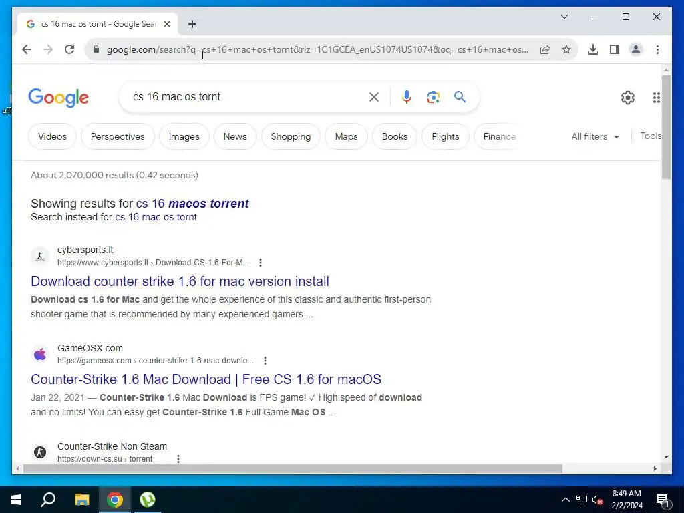Screen dimensions: 684x513
Task: Open uTorrent from the taskbar
Action: tap(148, 500)
